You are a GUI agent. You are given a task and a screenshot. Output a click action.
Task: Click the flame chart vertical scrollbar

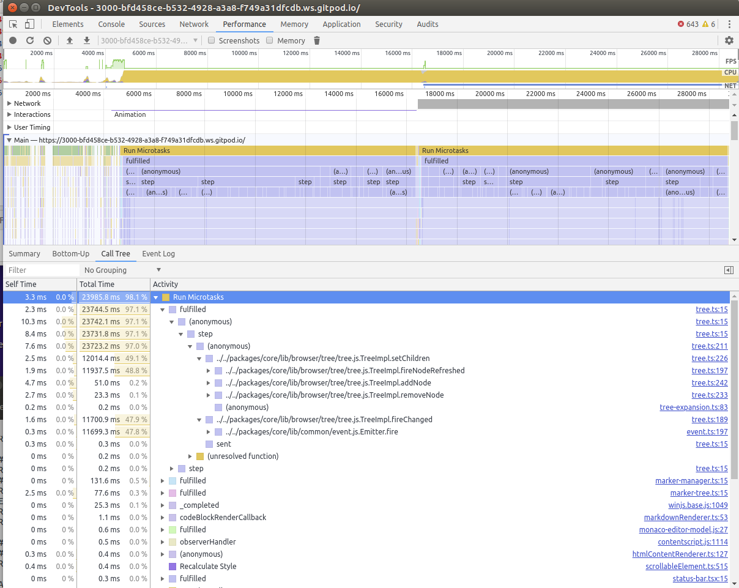735,131
